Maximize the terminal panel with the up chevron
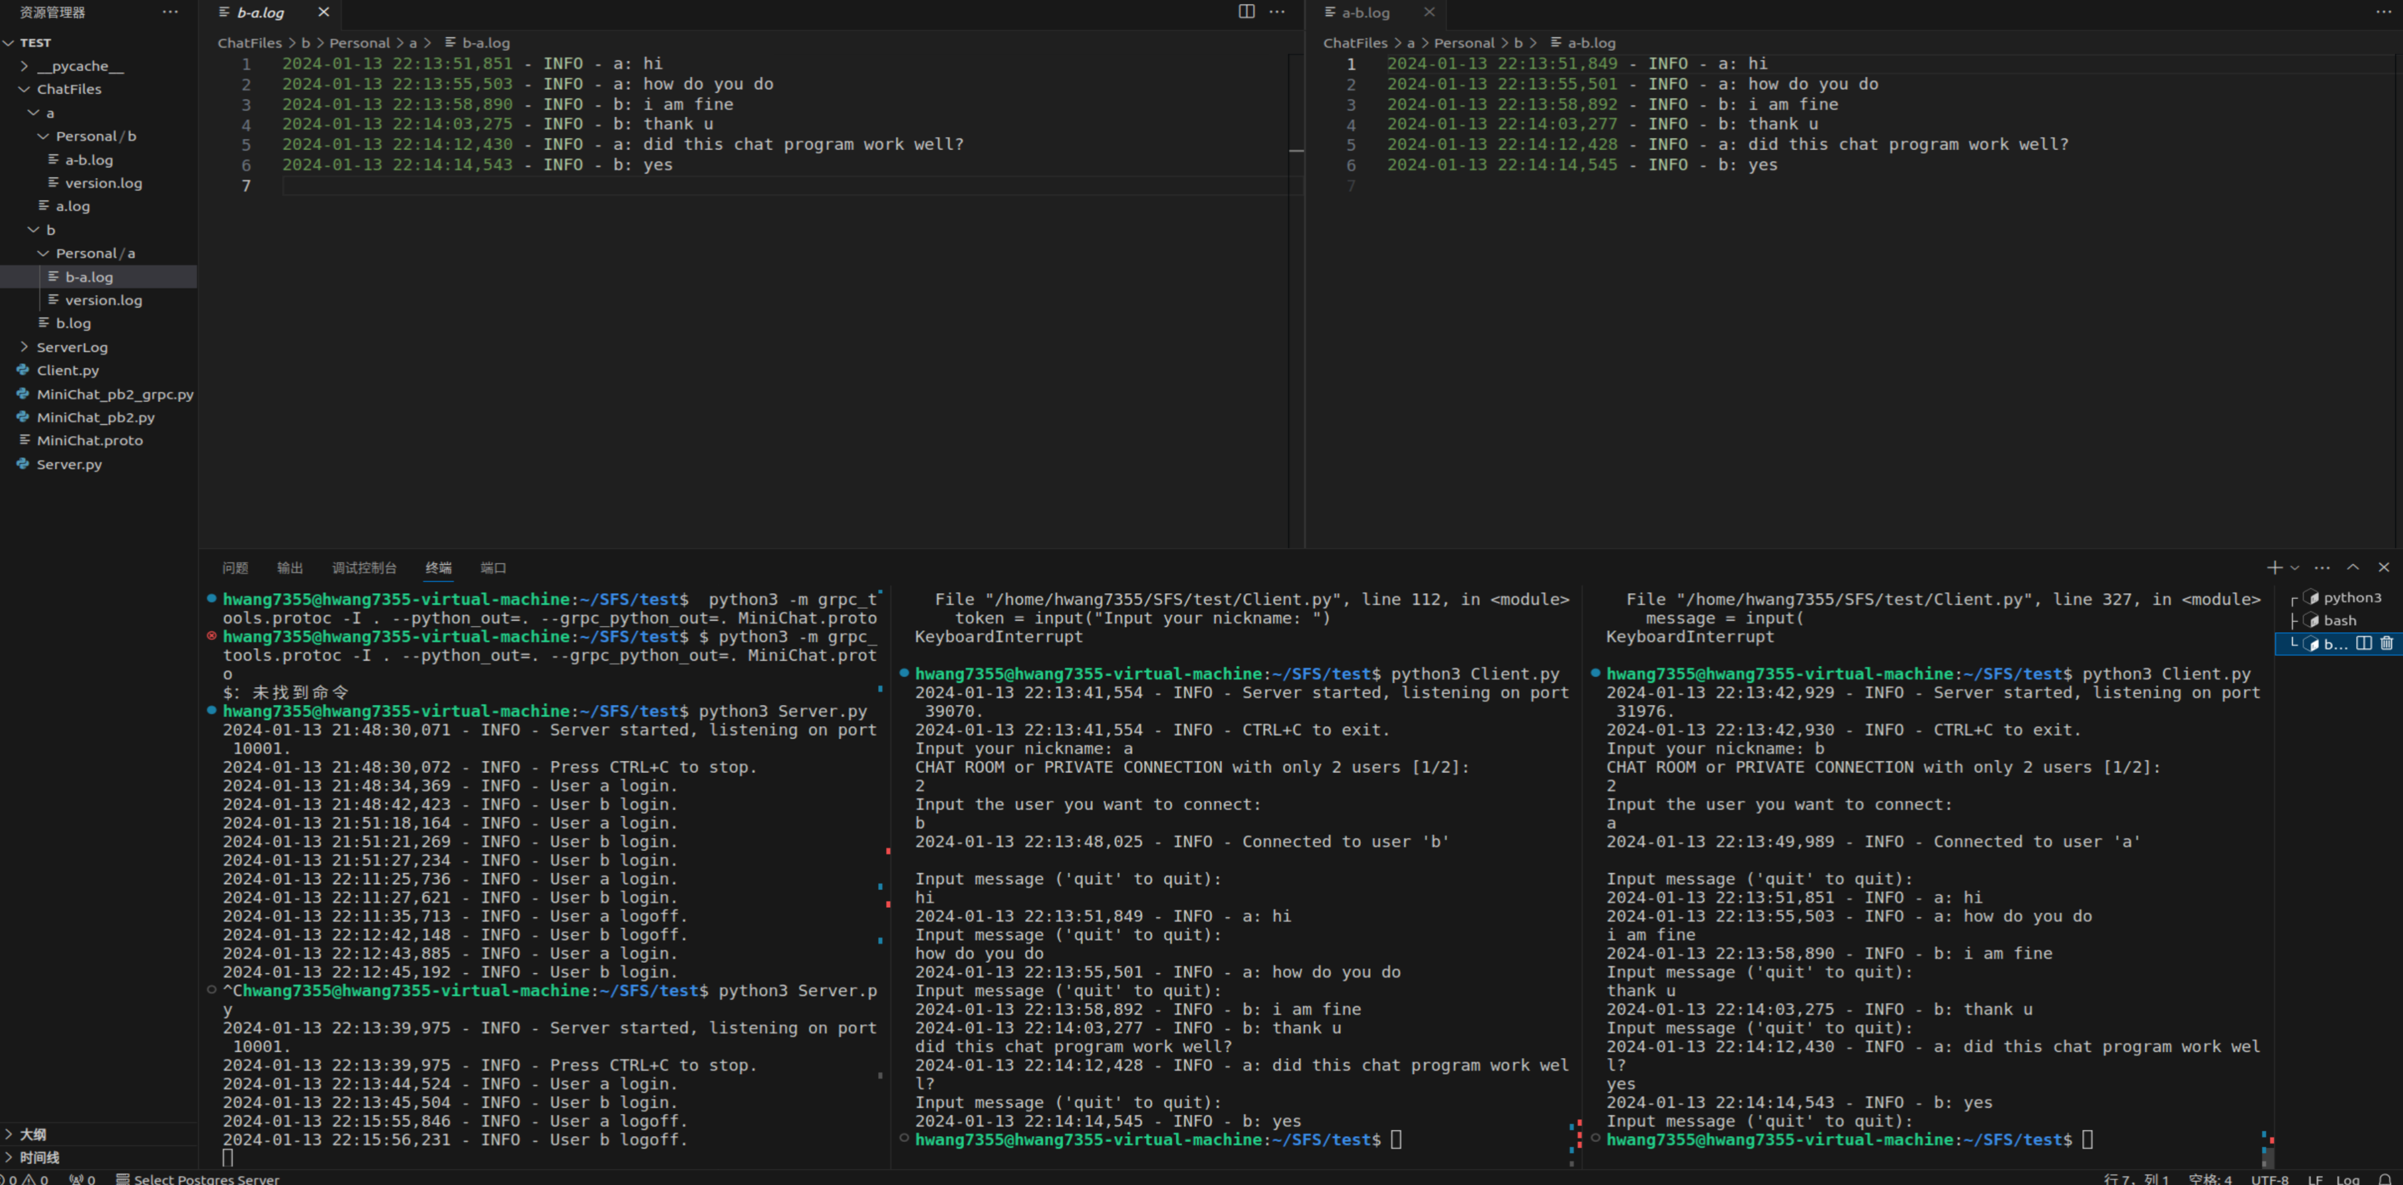This screenshot has height=1185, width=2403. point(2353,567)
